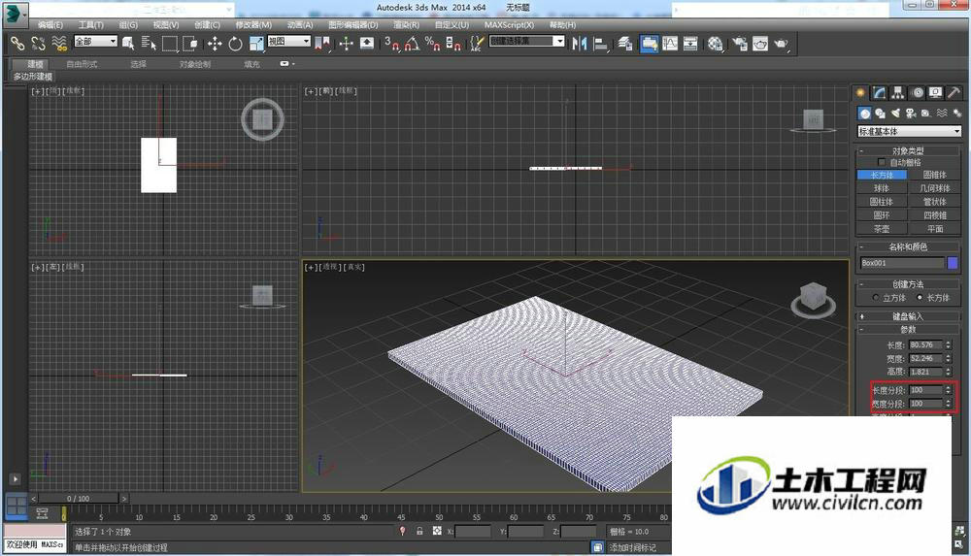Open the 修改器(M) menu
Viewport: 971px width, 556px height.
[253, 25]
